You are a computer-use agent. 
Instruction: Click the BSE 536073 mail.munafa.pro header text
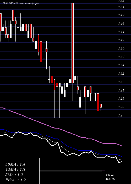click(x=21, y=3)
